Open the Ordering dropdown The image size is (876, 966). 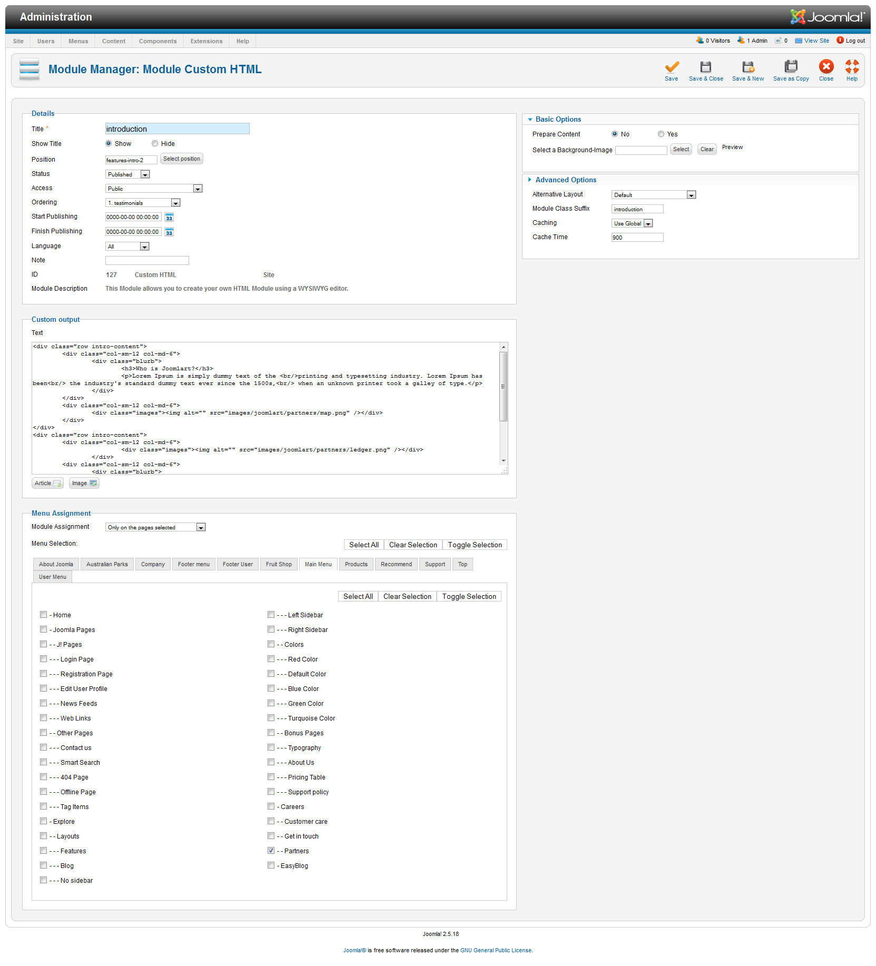(x=143, y=203)
